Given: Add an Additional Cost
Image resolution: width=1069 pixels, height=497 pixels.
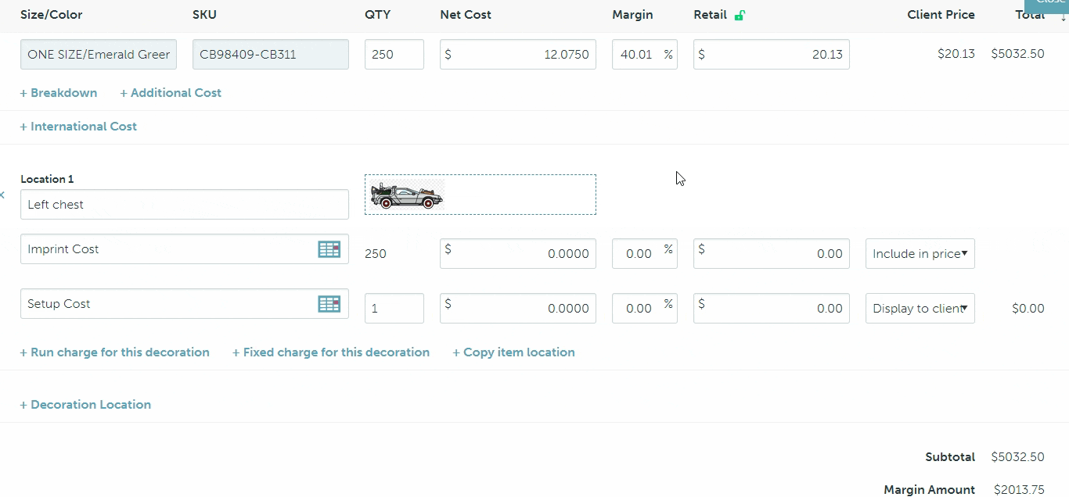Looking at the screenshot, I should (x=171, y=93).
